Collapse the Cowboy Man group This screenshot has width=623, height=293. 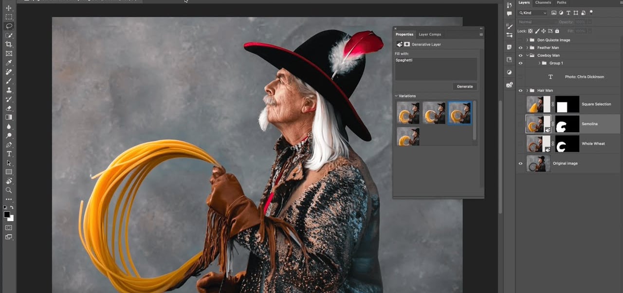(x=527, y=55)
